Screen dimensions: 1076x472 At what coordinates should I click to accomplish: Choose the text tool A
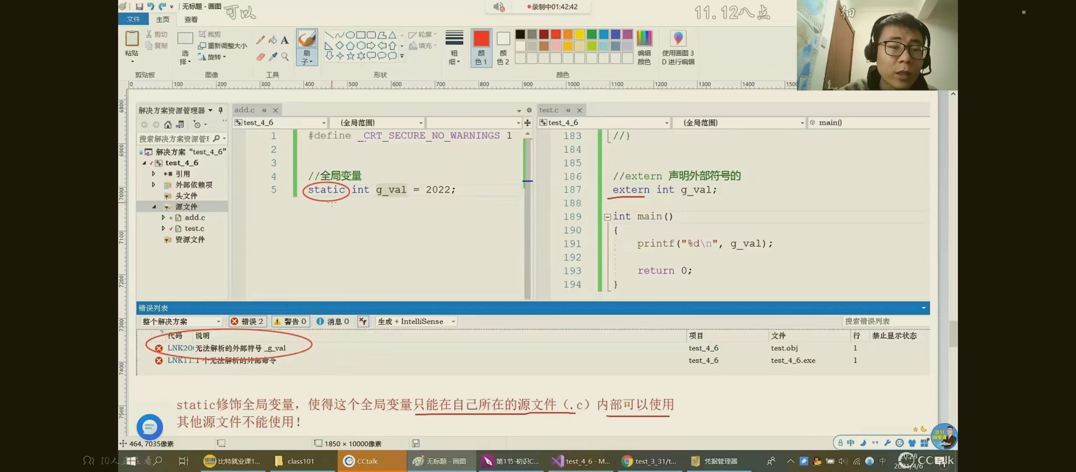click(285, 40)
